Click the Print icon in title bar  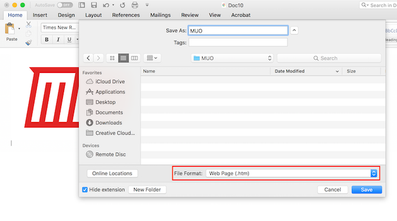135,5
